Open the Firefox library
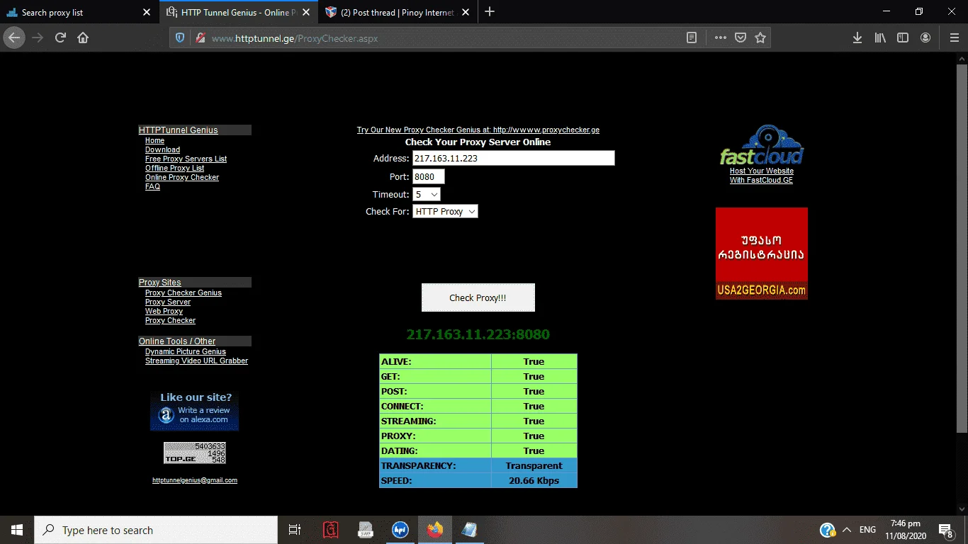 (880, 38)
